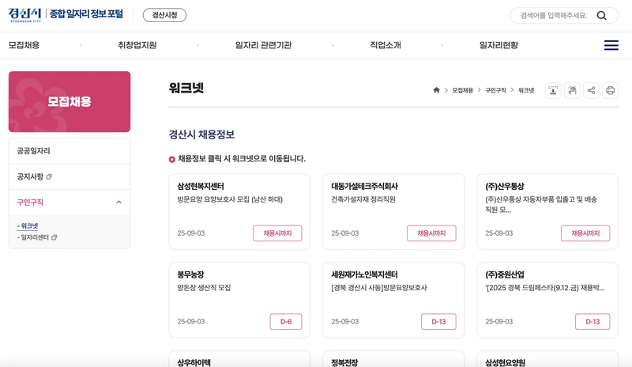Click the magnifier search icon
The width and height of the screenshot is (632, 367).
point(602,15)
